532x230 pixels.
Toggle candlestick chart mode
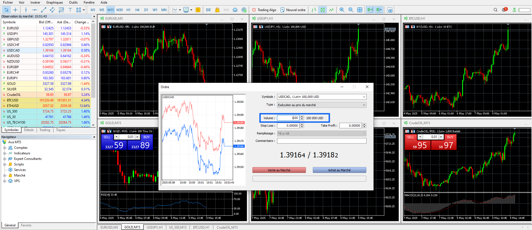click(323, 10)
